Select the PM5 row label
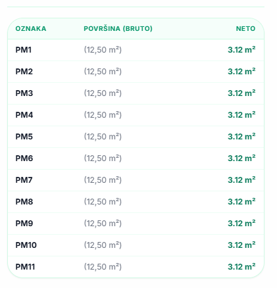 pos(24,137)
